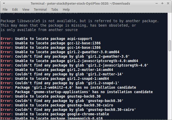This screenshot has width=172, height=120.
Task: Open the Terminal menu
Action: click(40, 10)
